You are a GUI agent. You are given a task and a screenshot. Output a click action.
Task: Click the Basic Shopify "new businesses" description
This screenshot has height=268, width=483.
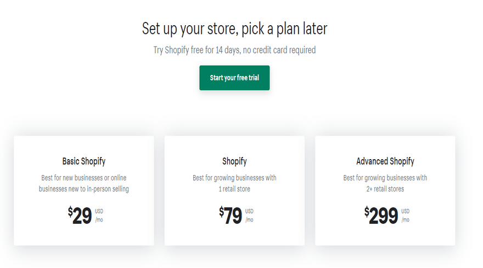[x=84, y=183]
